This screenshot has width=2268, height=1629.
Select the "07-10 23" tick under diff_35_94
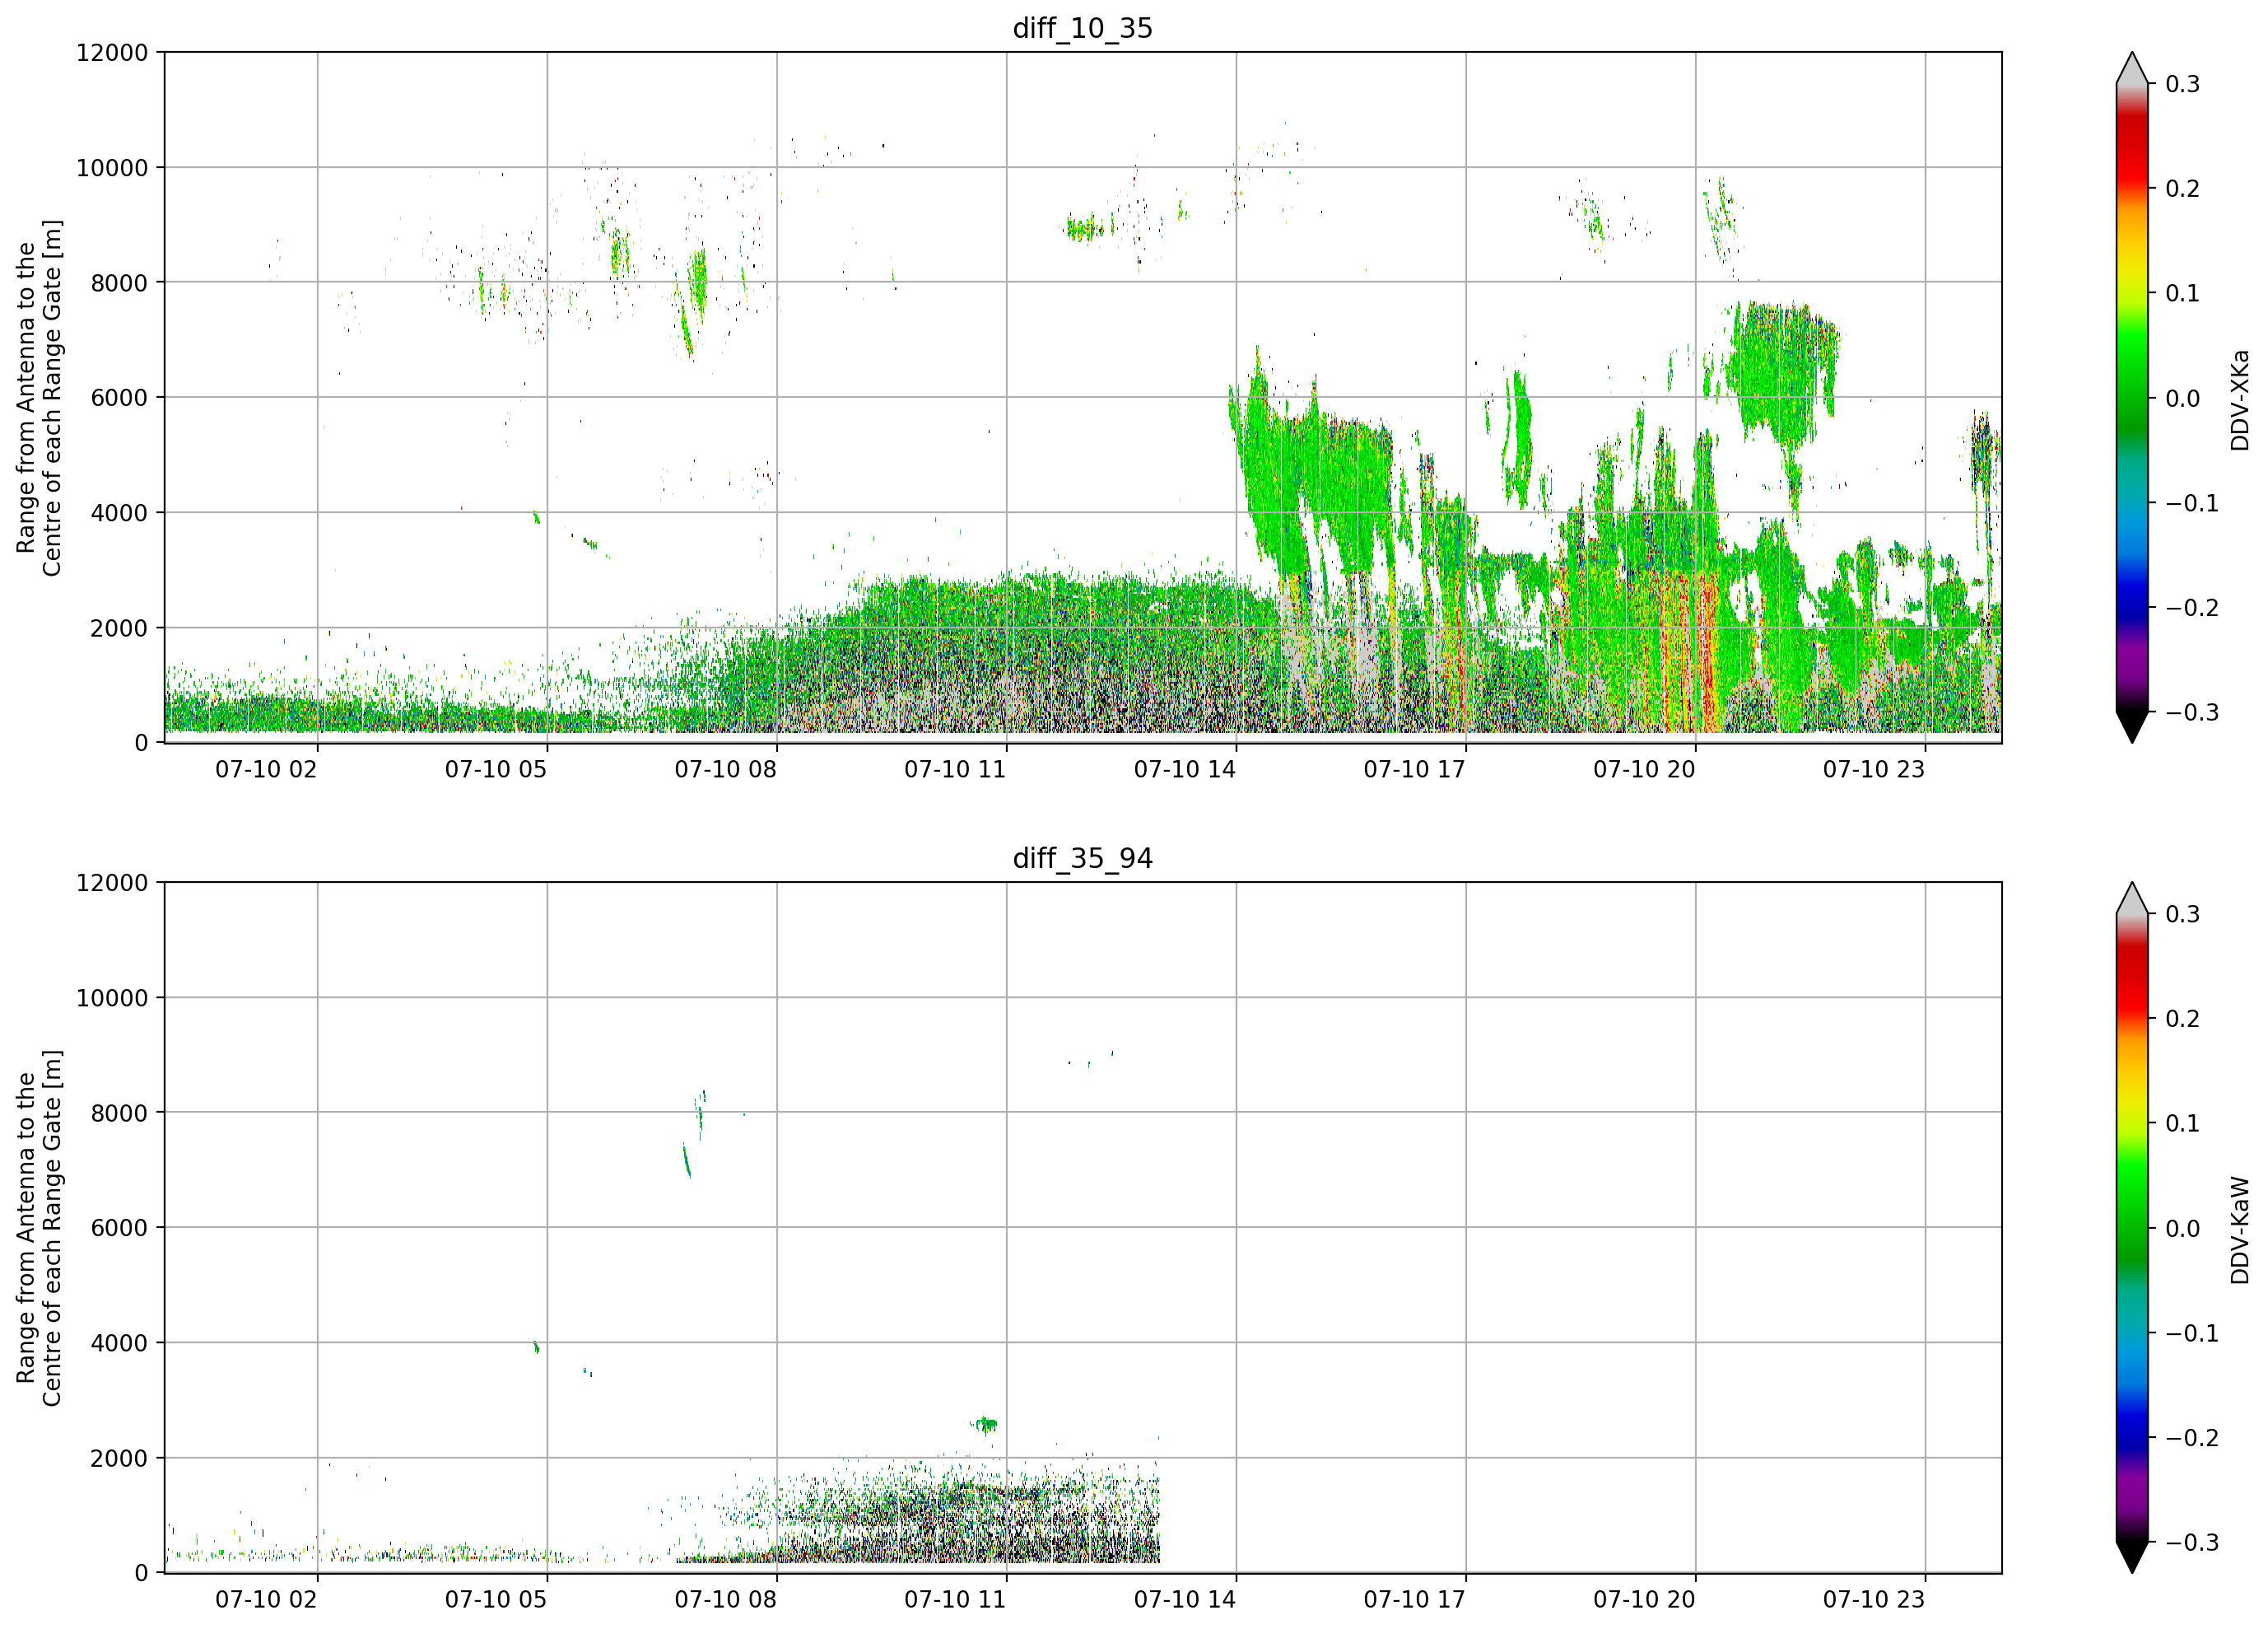click(x=1874, y=1600)
